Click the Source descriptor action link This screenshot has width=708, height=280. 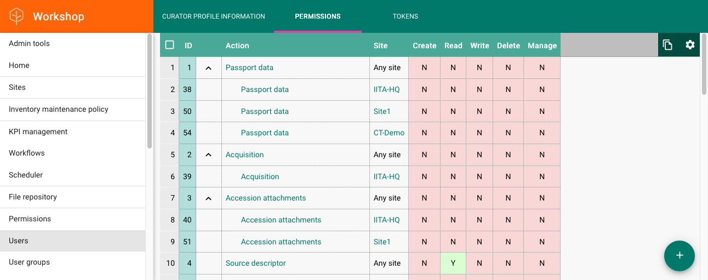tap(255, 263)
